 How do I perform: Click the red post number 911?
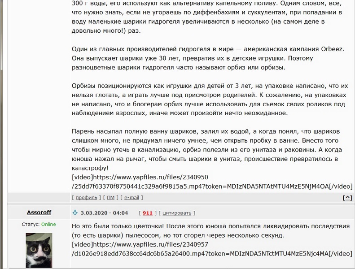click(148, 213)
